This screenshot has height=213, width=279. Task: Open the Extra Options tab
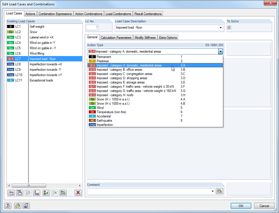click(x=168, y=38)
